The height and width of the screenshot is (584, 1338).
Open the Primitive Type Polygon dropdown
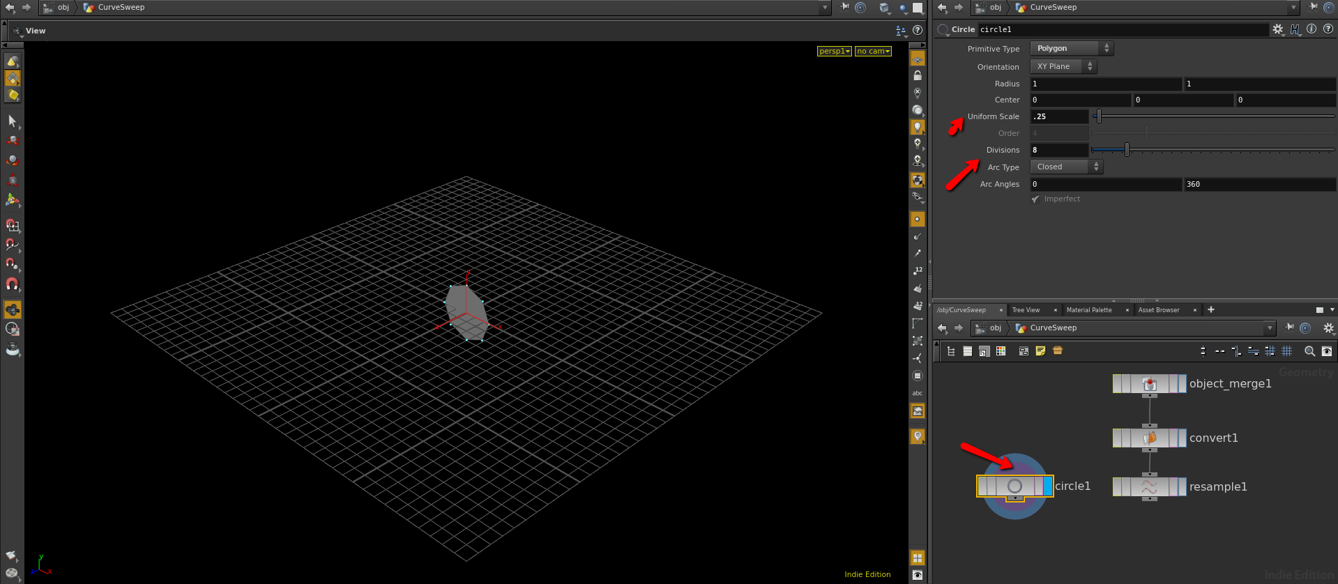(x=1072, y=48)
